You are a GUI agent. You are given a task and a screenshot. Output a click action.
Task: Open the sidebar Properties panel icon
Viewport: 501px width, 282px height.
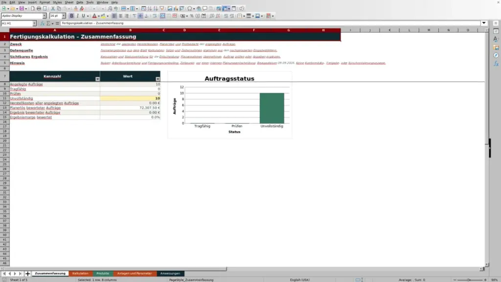coord(496,31)
